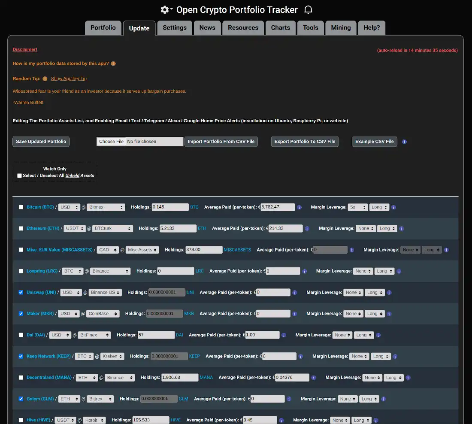Click Save Updated Portfolio button
This screenshot has width=472, height=424.
(x=41, y=142)
